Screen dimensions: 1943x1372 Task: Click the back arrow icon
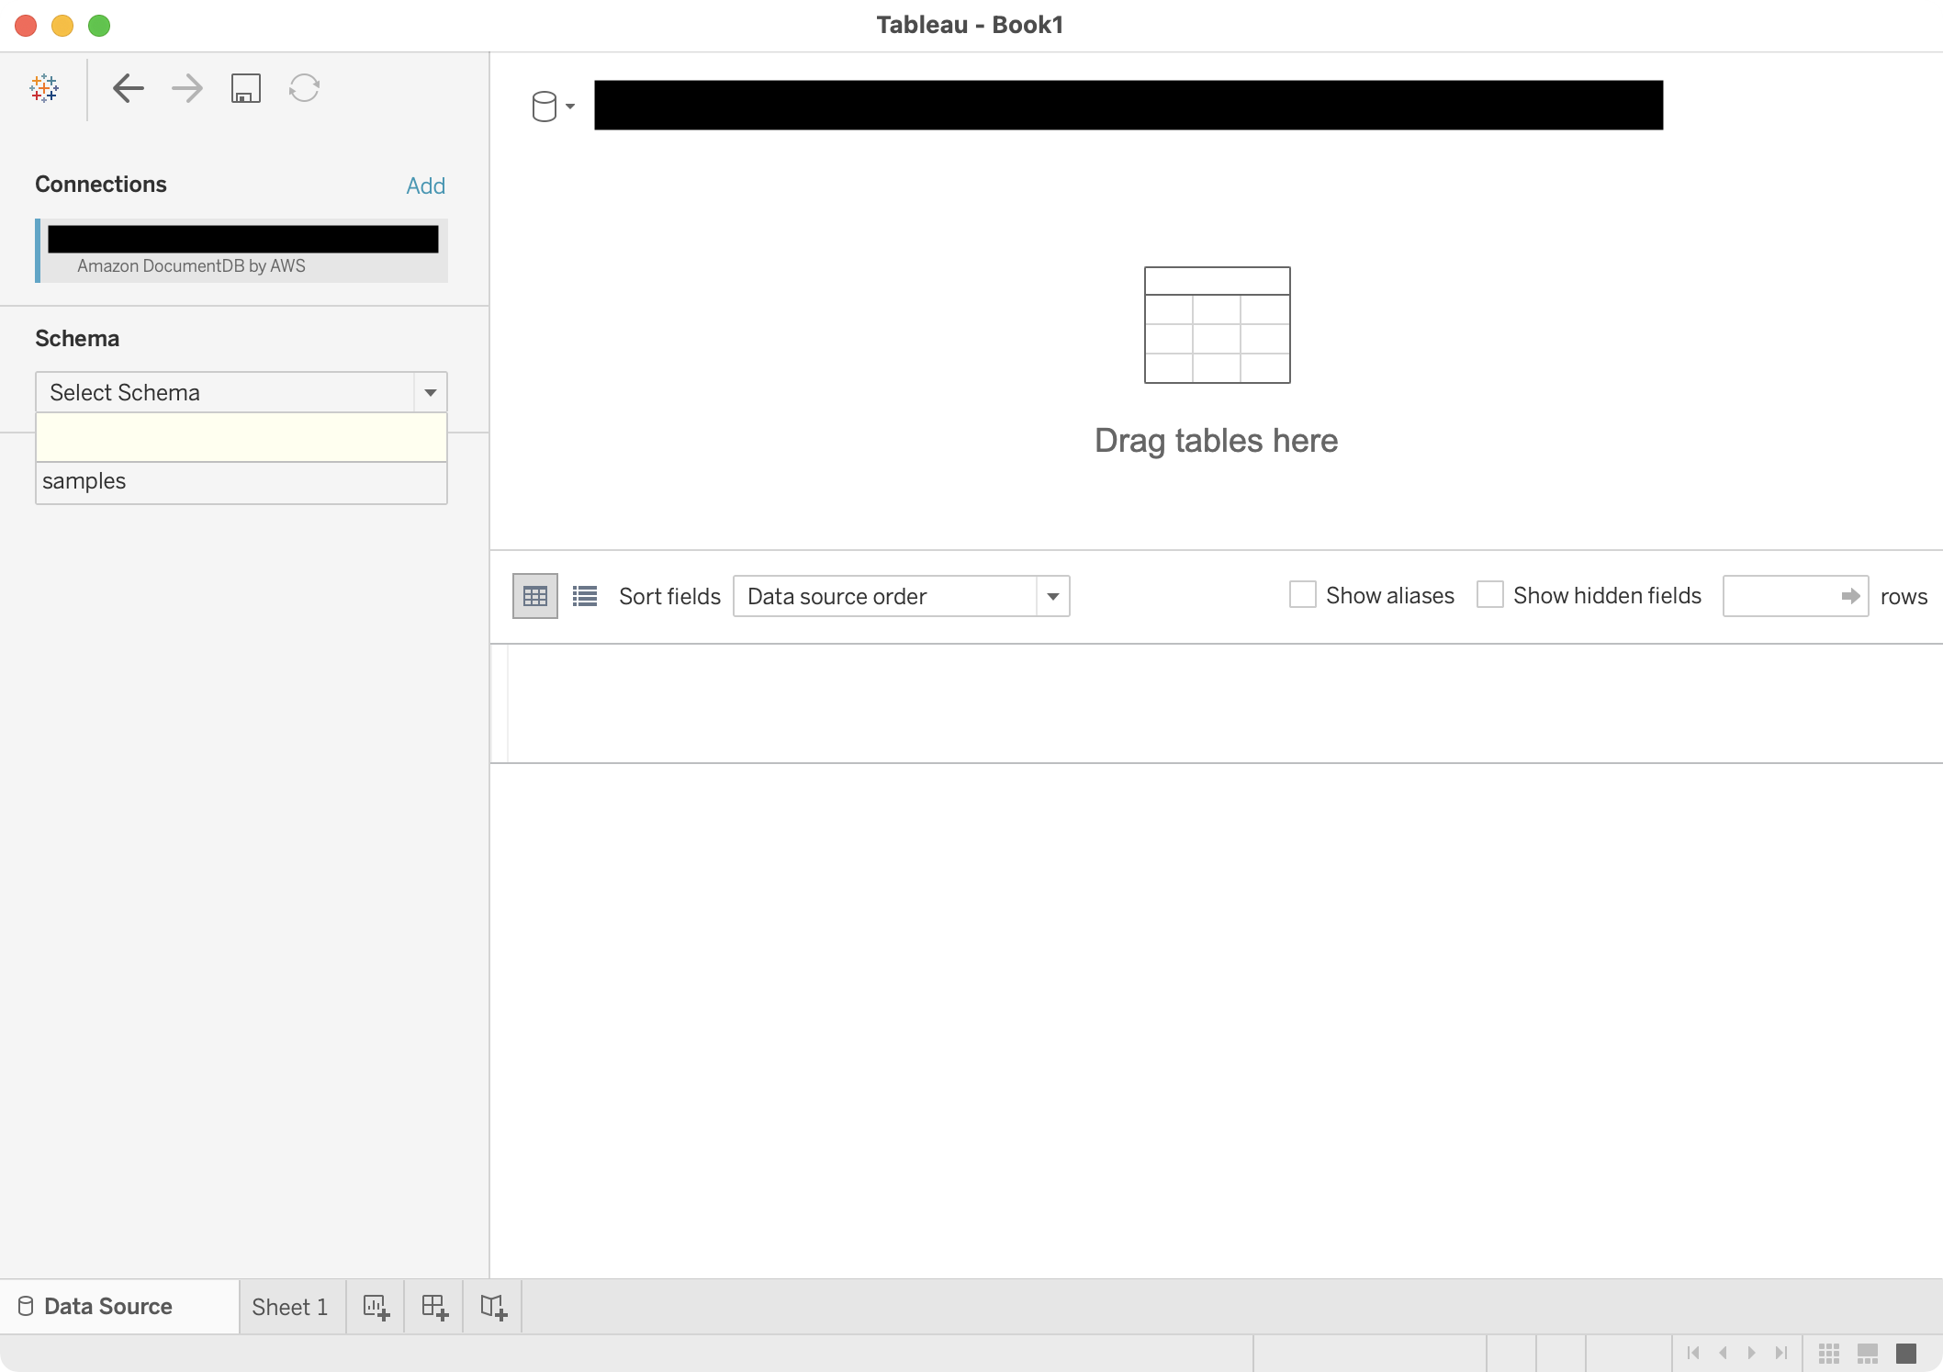click(129, 88)
